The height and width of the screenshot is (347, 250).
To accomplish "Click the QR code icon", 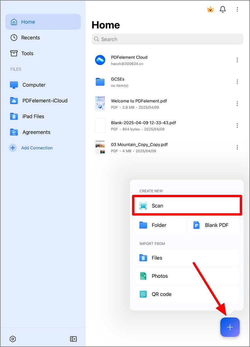I will click(x=143, y=294).
